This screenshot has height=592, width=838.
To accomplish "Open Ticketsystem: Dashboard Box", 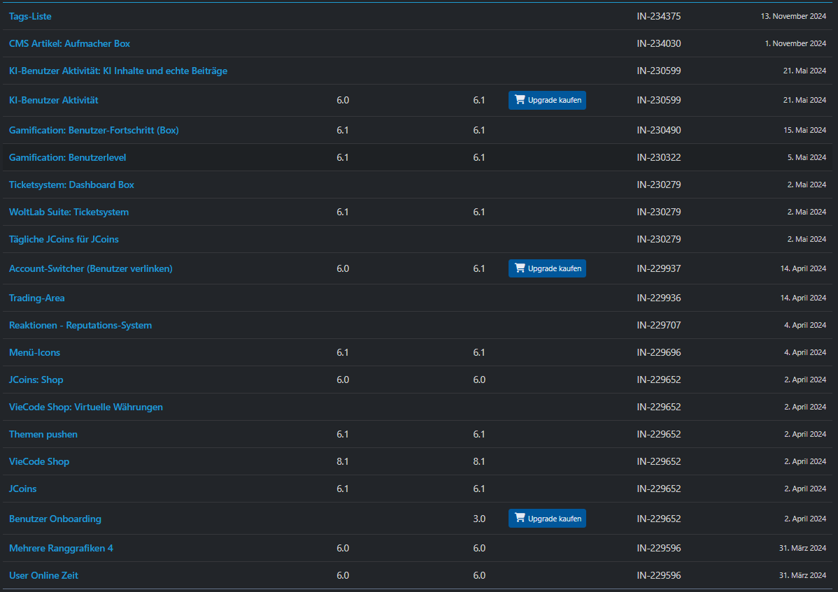I will coord(71,185).
